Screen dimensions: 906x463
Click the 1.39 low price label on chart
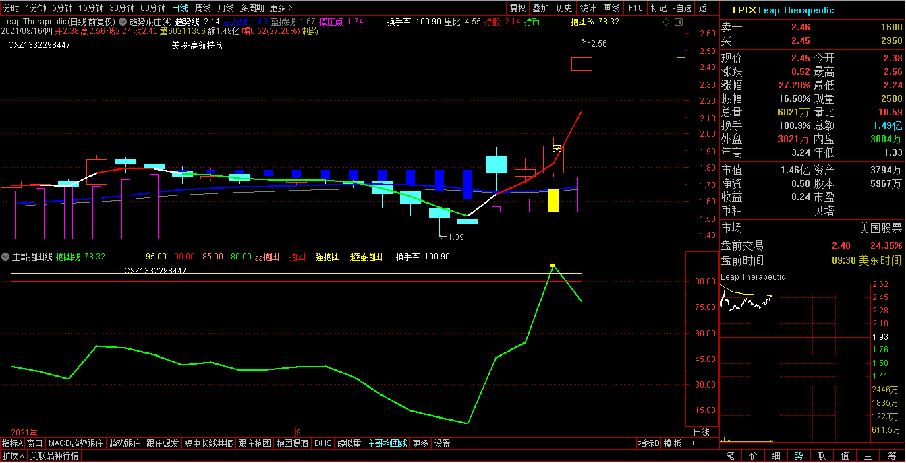tap(455, 237)
